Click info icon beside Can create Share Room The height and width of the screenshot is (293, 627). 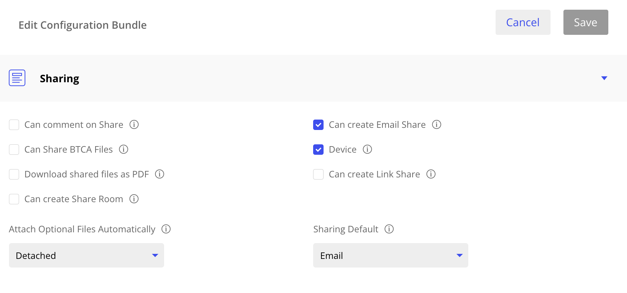(x=134, y=199)
